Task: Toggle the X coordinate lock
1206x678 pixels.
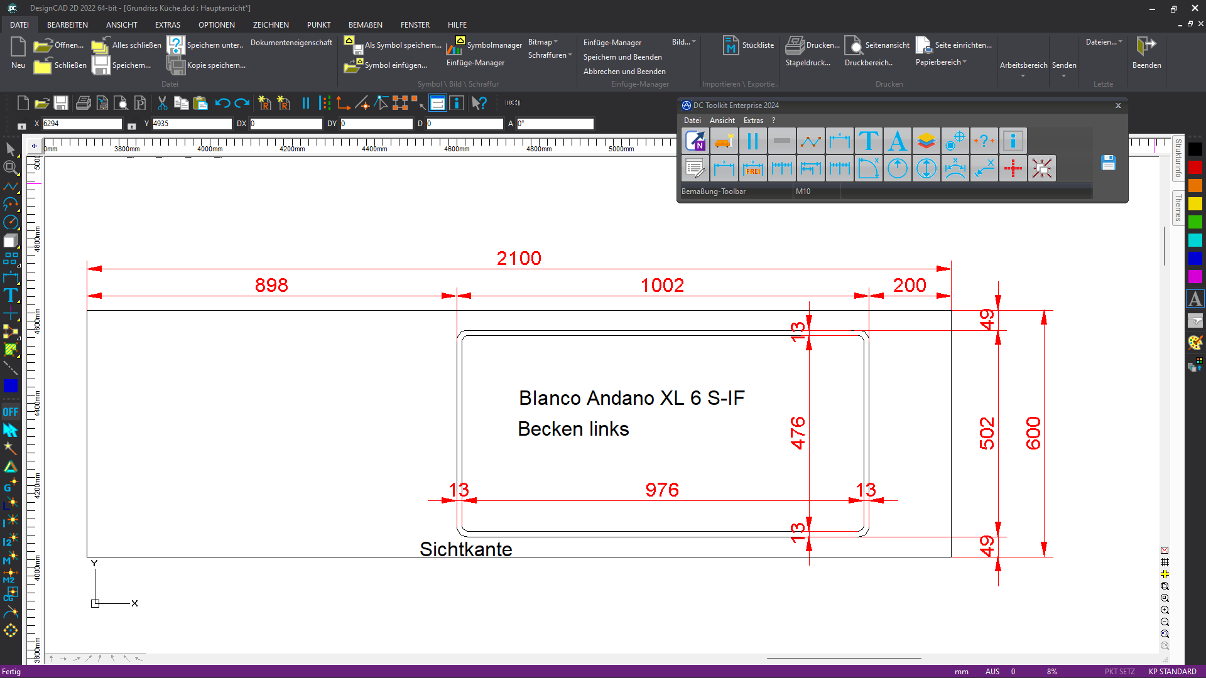Action: coord(22,126)
